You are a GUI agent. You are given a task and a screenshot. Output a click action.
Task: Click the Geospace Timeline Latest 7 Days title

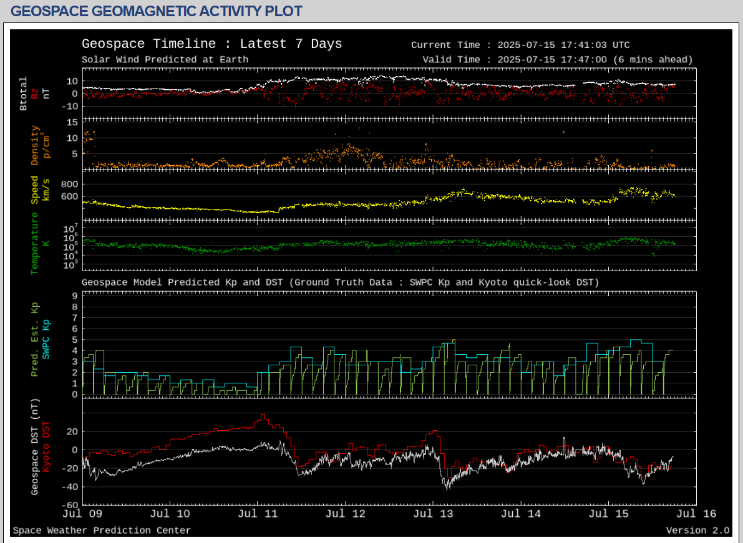click(x=211, y=44)
